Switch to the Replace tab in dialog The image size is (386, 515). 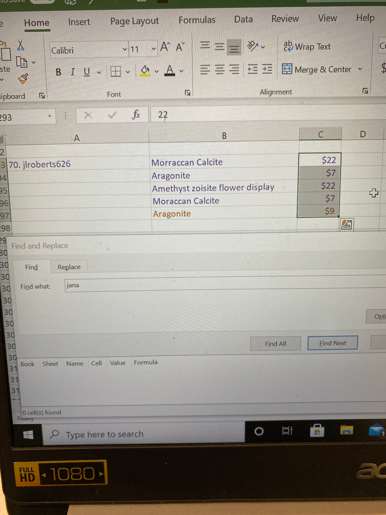tap(69, 267)
